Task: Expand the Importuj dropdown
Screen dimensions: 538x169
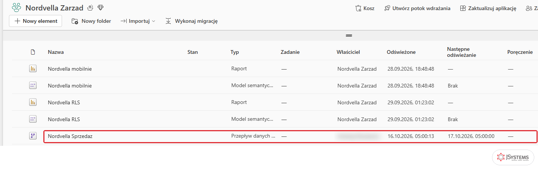Action: (138, 21)
